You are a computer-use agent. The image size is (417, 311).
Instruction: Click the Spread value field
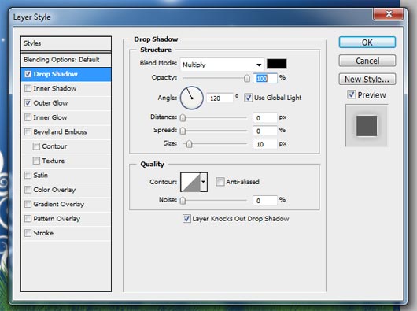(265, 131)
